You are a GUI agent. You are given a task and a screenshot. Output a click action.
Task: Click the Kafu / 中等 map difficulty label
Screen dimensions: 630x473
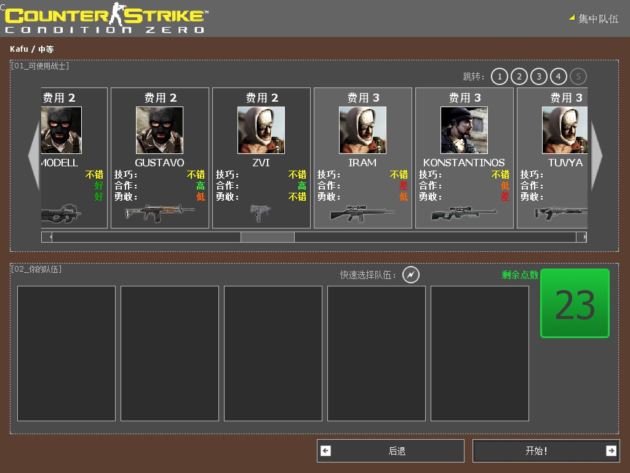(32, 49)
